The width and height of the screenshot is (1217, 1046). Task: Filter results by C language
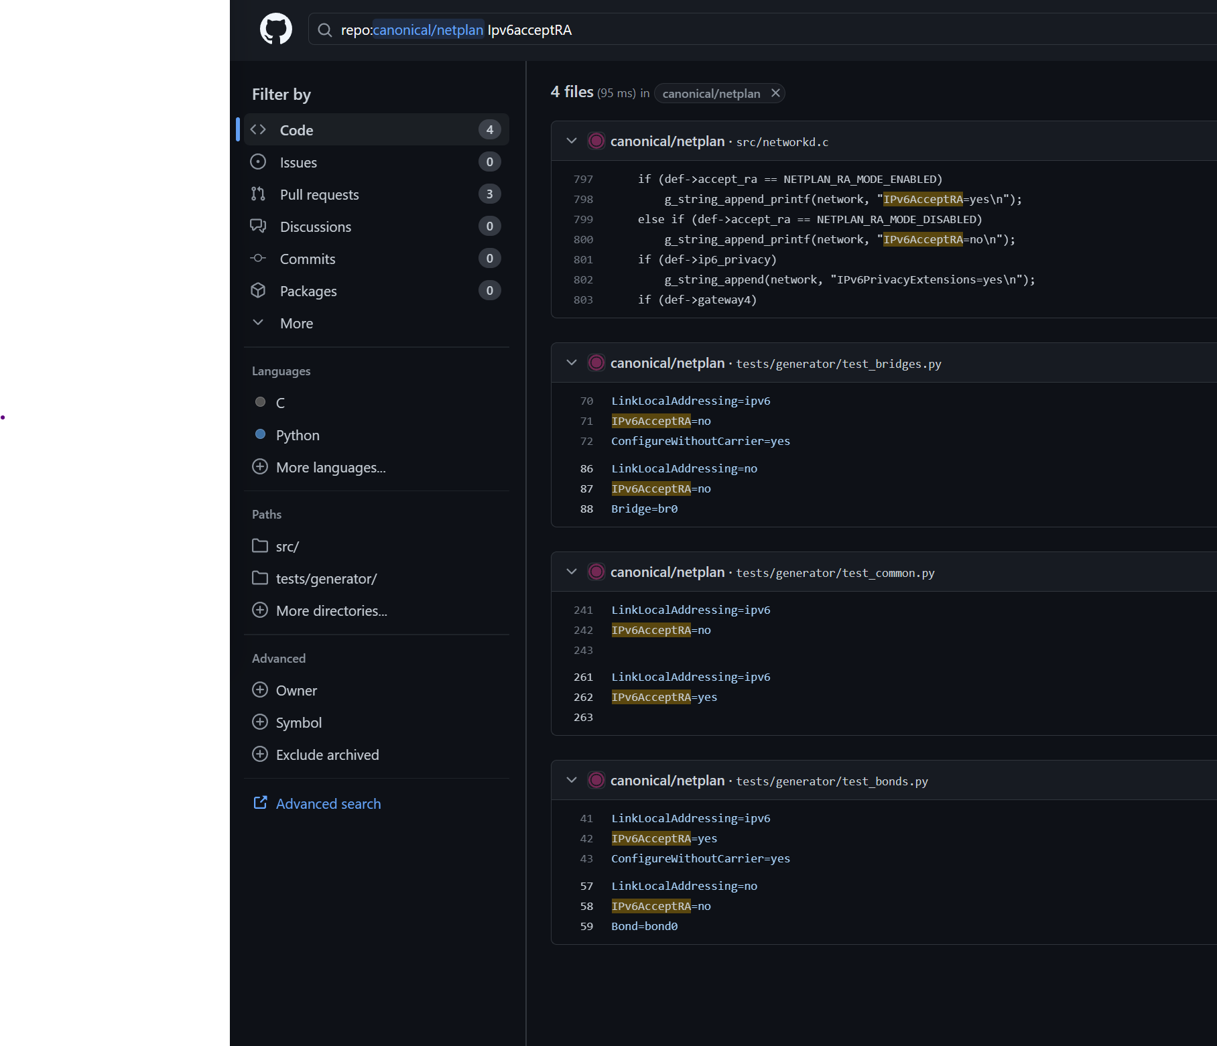(279, 403)
